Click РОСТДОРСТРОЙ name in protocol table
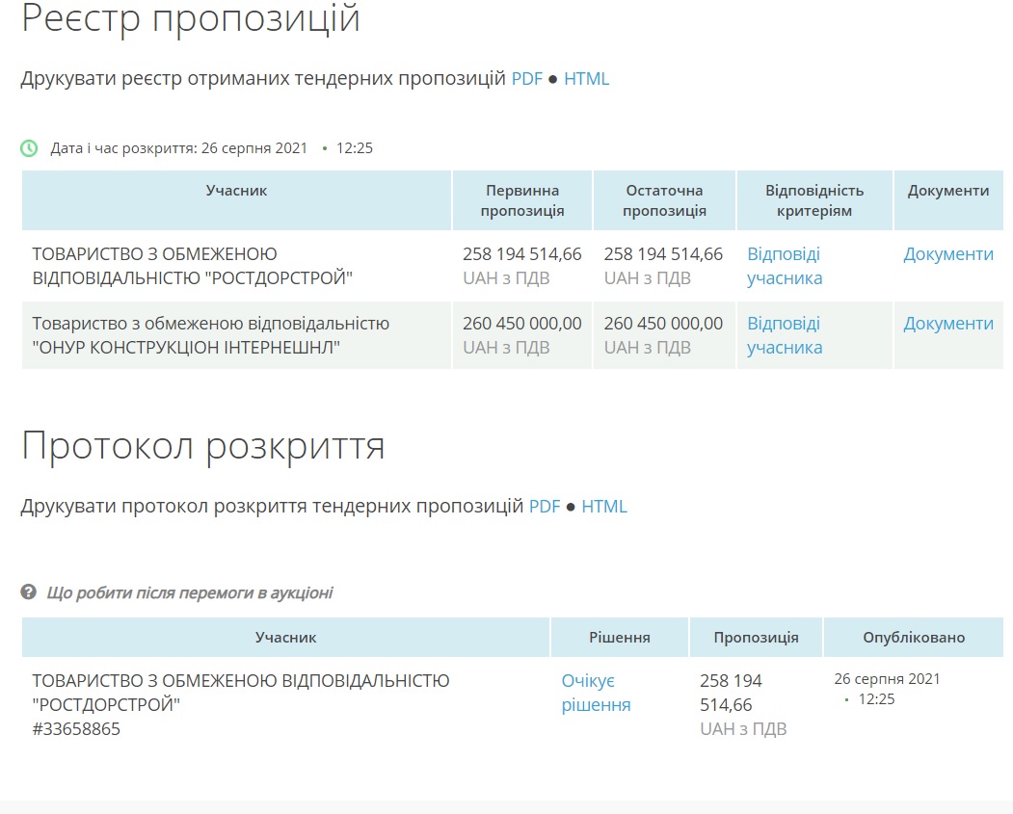1013x814 pixels. (x=241, y=693)
